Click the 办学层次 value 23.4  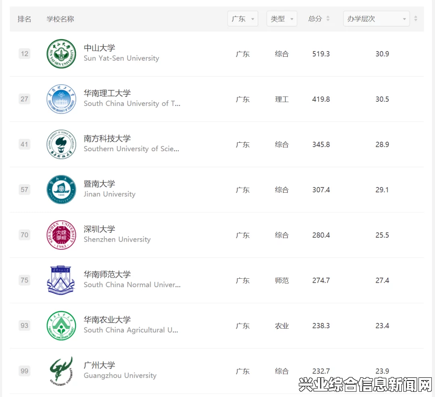[x=382, y=325]
